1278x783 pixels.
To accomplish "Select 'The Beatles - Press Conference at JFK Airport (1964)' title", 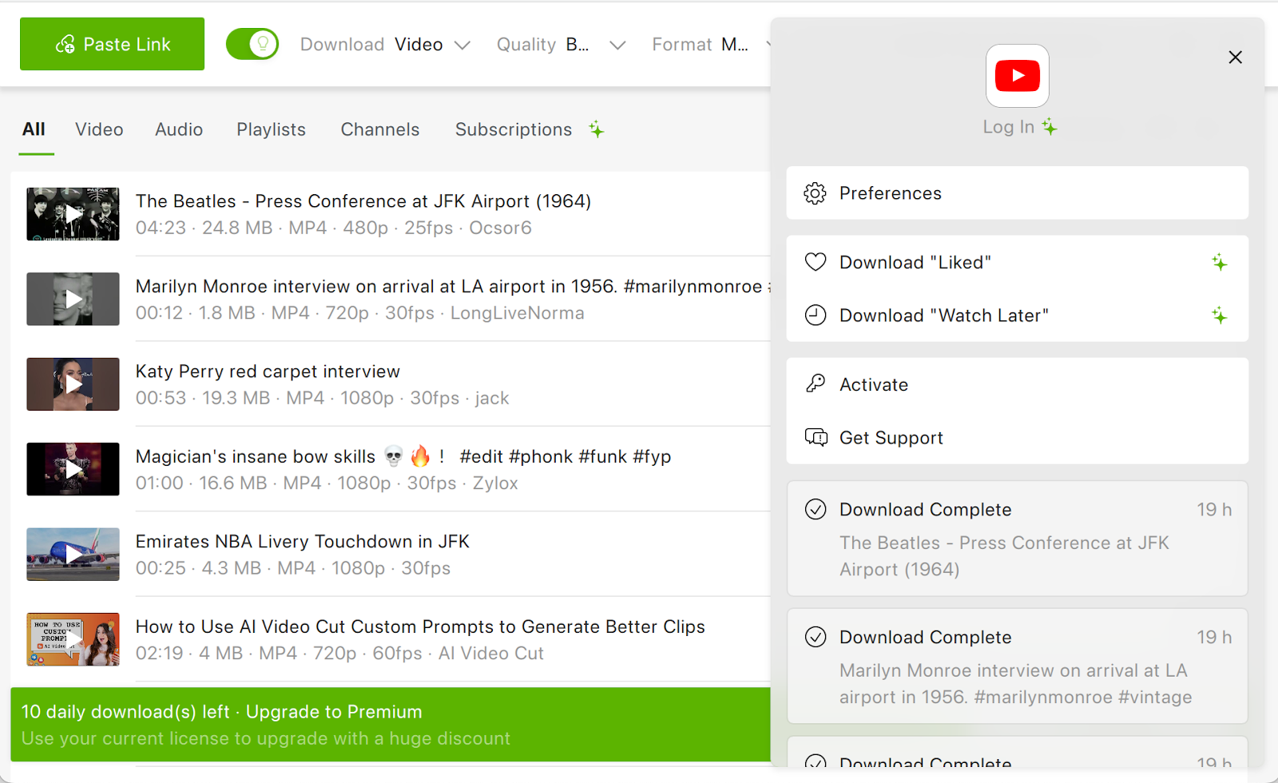I will [363, 201].
